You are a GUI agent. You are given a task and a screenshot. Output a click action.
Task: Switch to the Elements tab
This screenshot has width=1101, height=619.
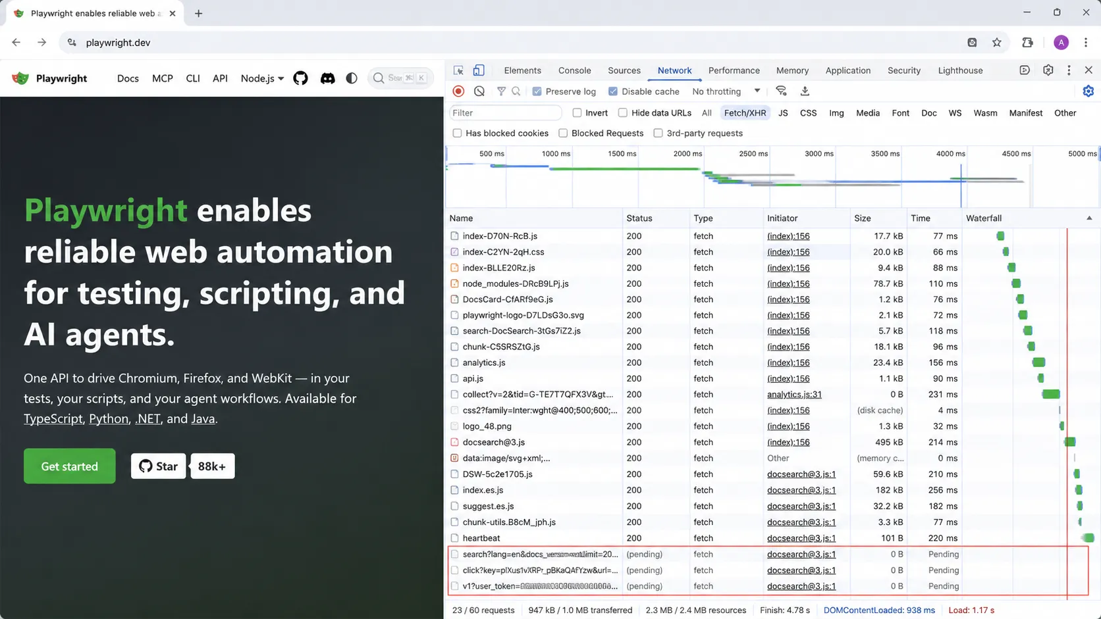tap(522, 70)
